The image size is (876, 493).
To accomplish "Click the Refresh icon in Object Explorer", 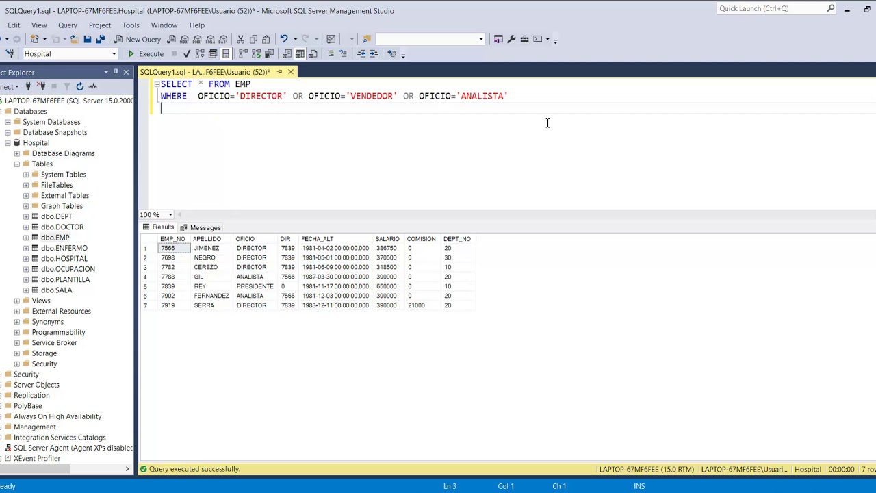I will coord(80,86).
